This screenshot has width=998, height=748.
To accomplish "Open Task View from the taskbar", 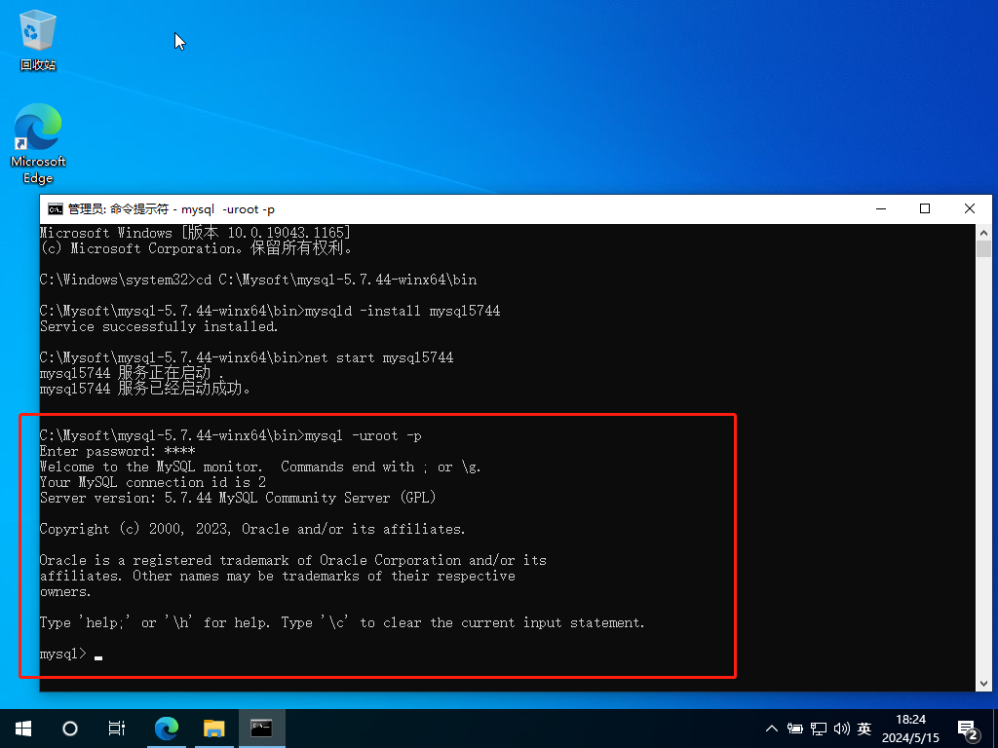I will point(117,728).
